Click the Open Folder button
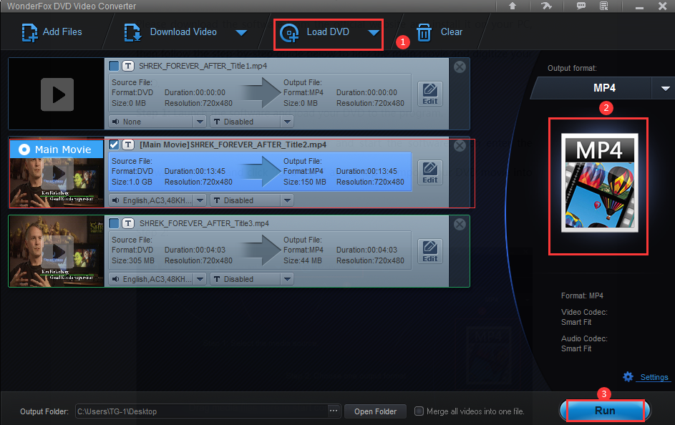The image size is (675, 425). coord(375,411)
